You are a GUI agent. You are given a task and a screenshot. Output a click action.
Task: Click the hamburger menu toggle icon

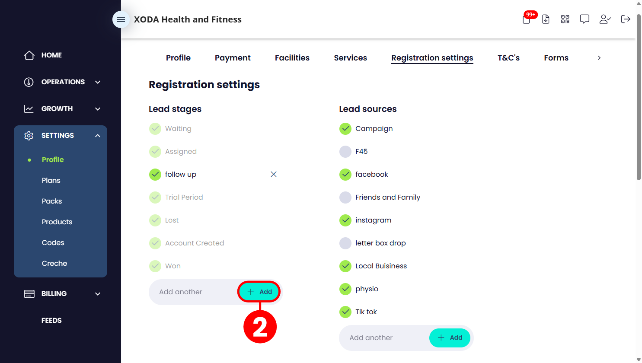point(121,19)
